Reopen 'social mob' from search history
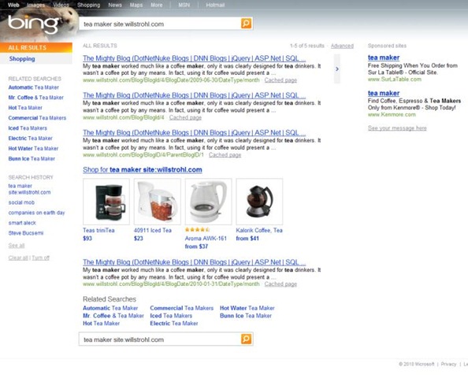Viewport: 468px width, 378px height. (x=21, y=202)
